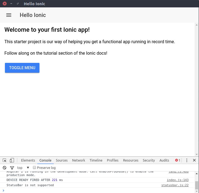
Task: Open the DevTools three-dot menu
Action: pos(187,160)
